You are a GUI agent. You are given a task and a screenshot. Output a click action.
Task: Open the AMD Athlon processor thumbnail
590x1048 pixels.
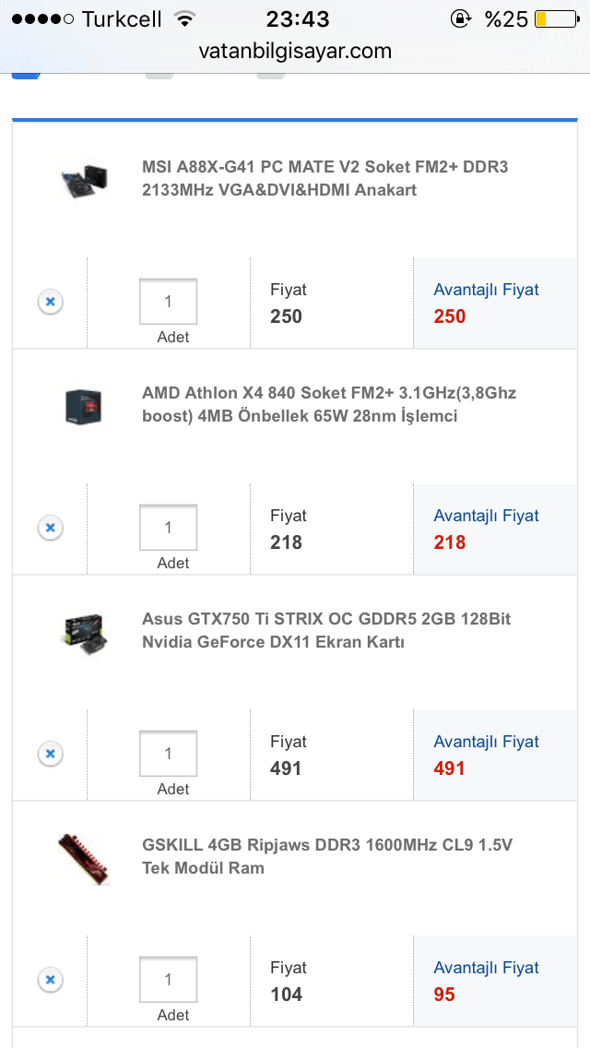point(84,406)
